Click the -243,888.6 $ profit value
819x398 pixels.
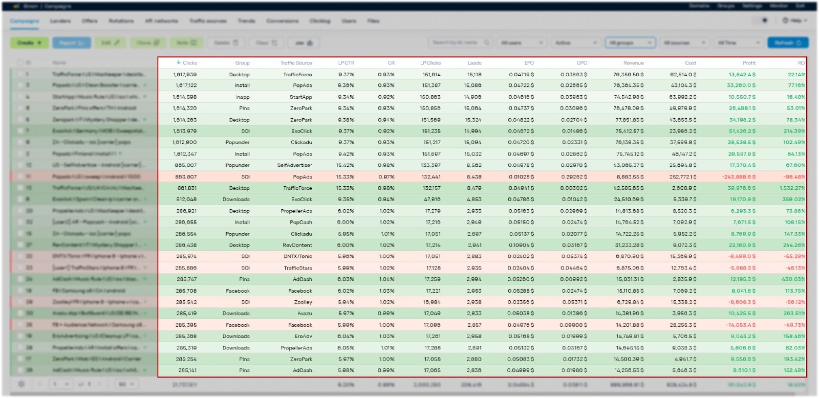pos(739,176)
